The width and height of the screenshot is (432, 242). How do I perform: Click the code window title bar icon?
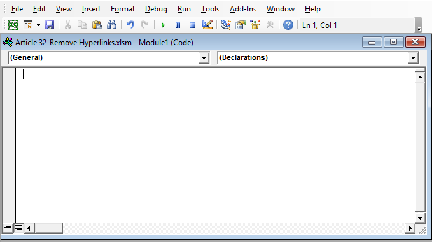[x=8, y=42]
